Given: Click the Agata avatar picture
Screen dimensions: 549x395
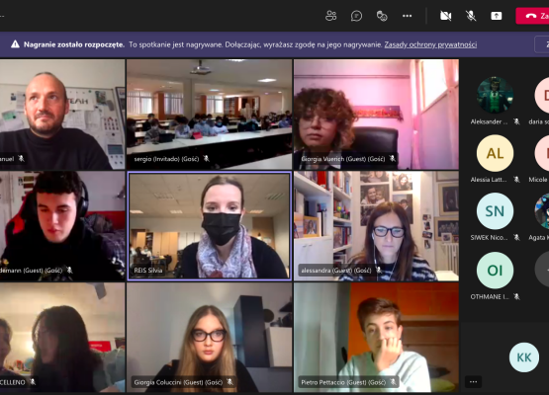Looking at the screenshot, I should coord(542,211).
